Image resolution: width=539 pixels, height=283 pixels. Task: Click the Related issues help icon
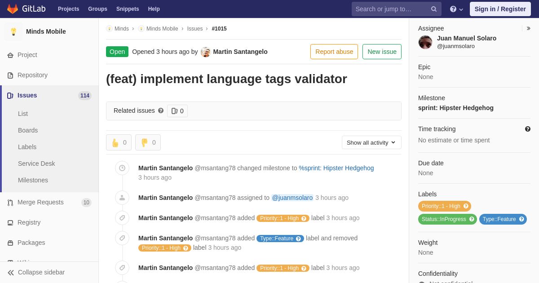(x=161, y=111)
